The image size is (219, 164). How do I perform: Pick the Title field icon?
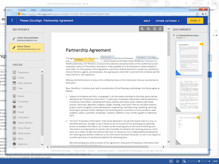click(14, 107)
